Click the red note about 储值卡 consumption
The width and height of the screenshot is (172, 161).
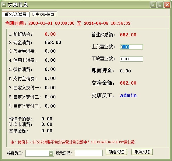[72, 142]
